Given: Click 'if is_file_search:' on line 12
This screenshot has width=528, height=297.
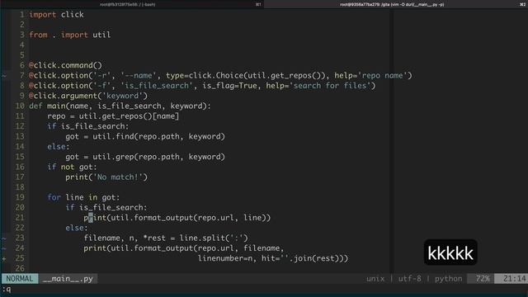Looking at the screenshot, I should [88, 126].
